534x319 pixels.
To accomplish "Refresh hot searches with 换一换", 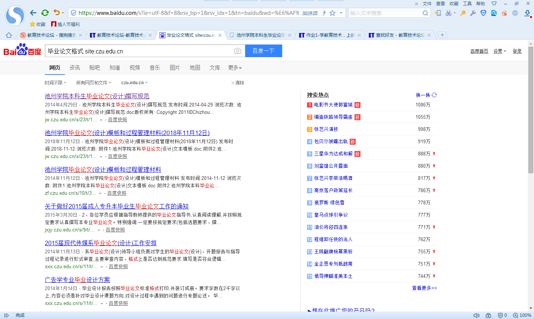I will (426, 95).
